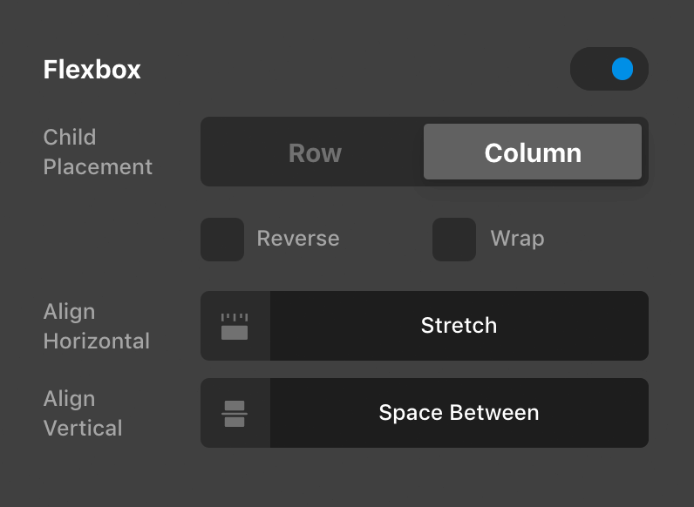Click the Stretch value text
The image size is (694, 507).
(x=459, y=326)
